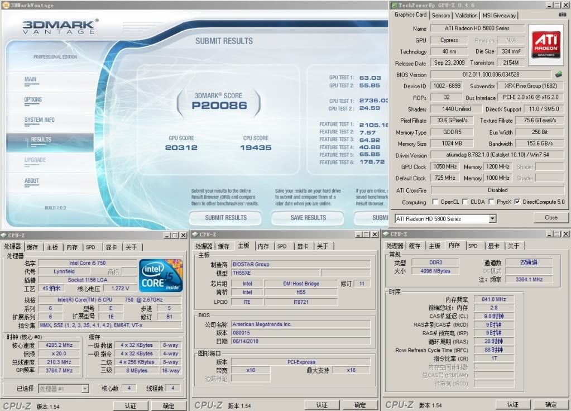Open the MSI Giveaway tab

(499, 15)
